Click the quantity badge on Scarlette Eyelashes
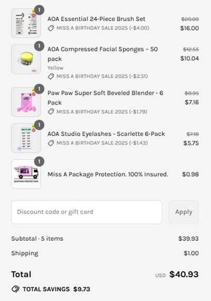The image size is (211, 301). (x=39, y=125)
